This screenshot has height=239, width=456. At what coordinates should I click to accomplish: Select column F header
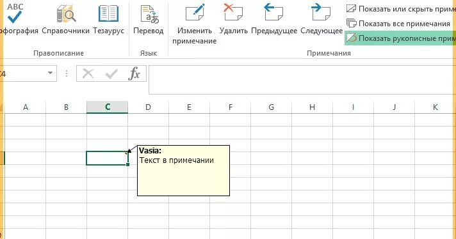click(x=231, y=107)
